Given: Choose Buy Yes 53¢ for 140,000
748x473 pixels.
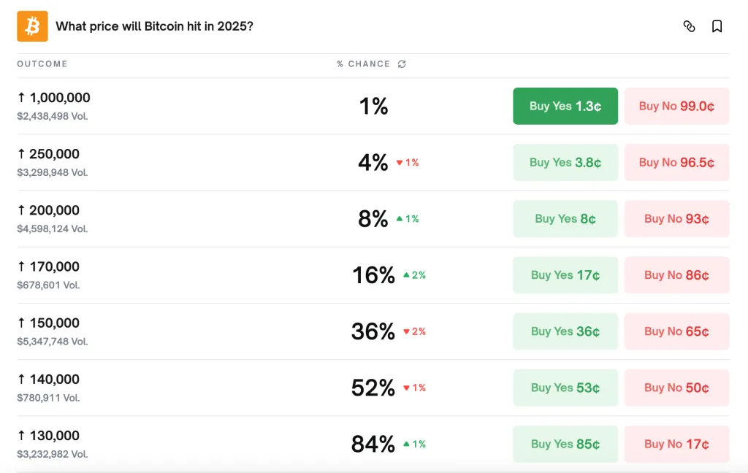Looking at the screenshot, I should (565, 388).
